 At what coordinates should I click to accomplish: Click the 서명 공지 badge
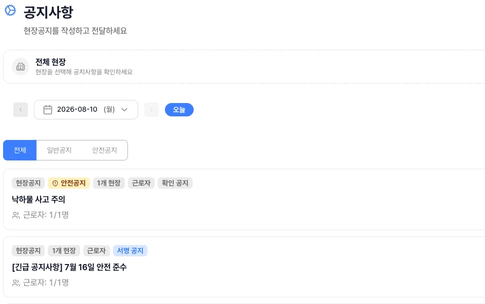pyautogui.click(x=130, y=251)
